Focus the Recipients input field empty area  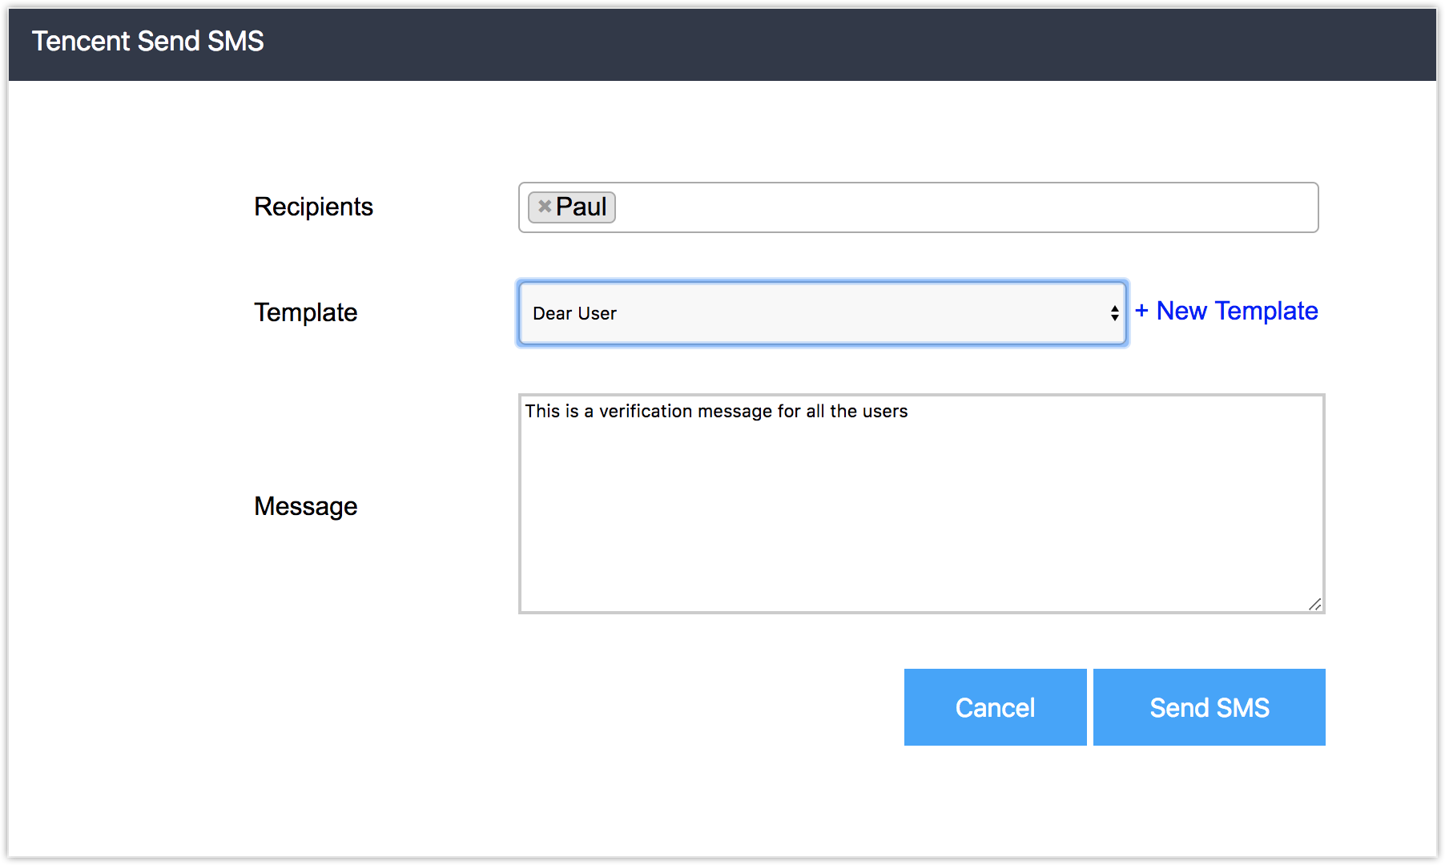coord(961,207)
